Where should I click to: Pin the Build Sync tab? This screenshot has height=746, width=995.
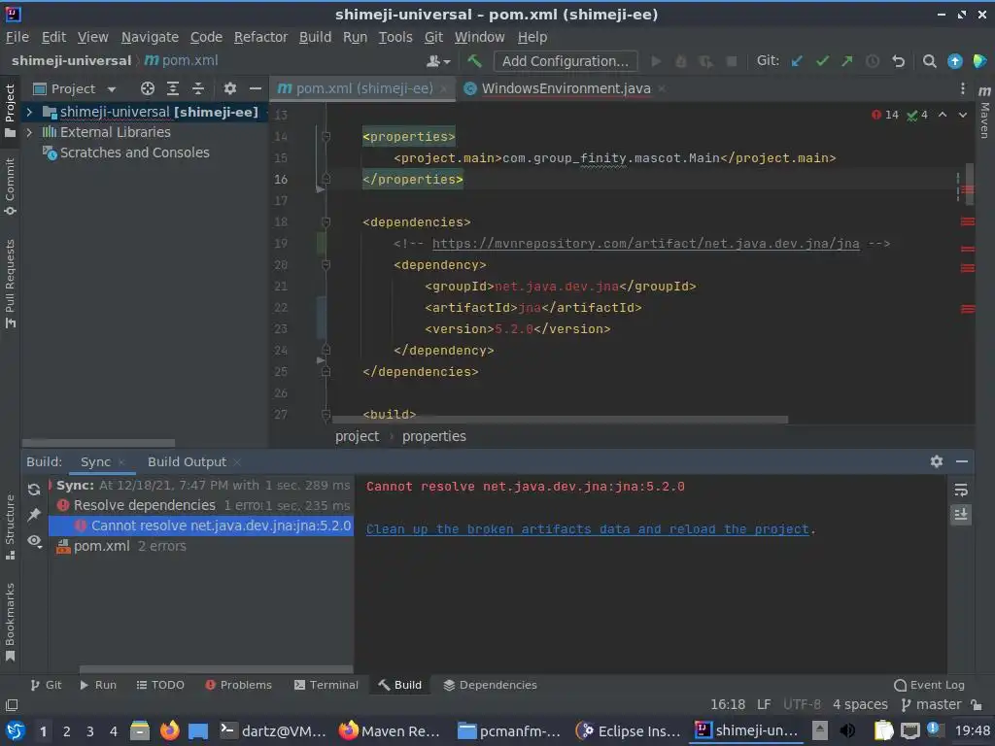click(x=34, y=515)
